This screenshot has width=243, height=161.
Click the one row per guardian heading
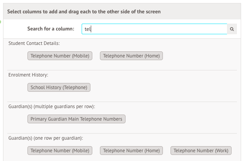point(46,138)
